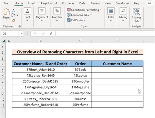Image resolution: width=155 pixels, height=118 pixels.
Task: Select the Format Painter brush icon
Action: [x=13, y=21]
